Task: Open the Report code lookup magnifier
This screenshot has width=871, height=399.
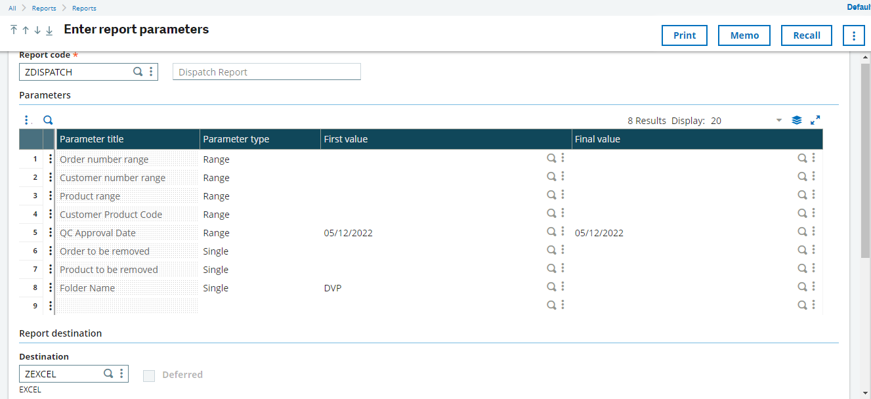Action: (x=138, y=72)
